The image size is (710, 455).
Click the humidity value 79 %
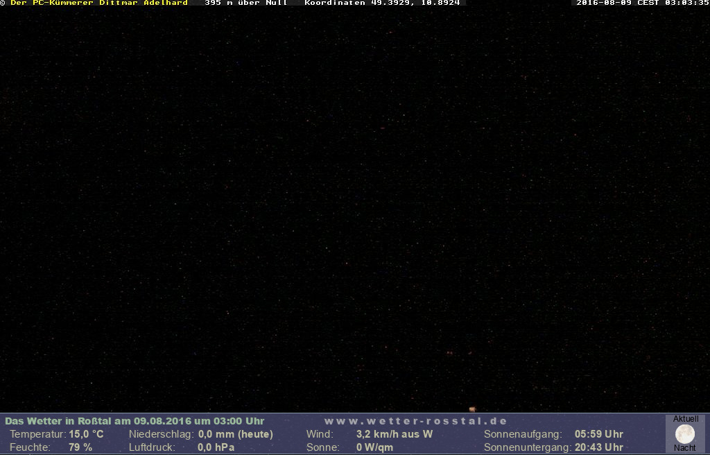click(80, 447)
